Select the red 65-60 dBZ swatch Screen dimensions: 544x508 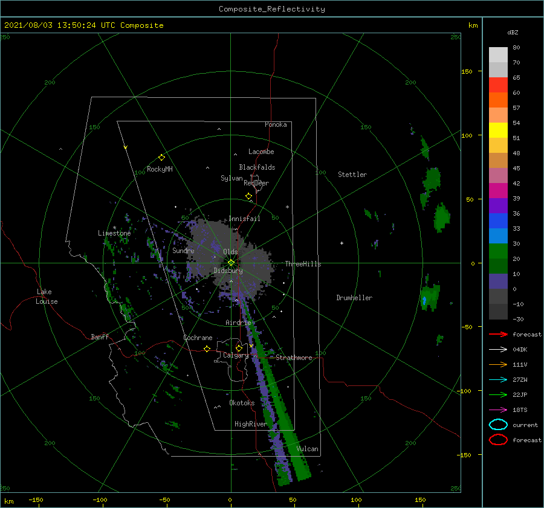tap(498, 85)
